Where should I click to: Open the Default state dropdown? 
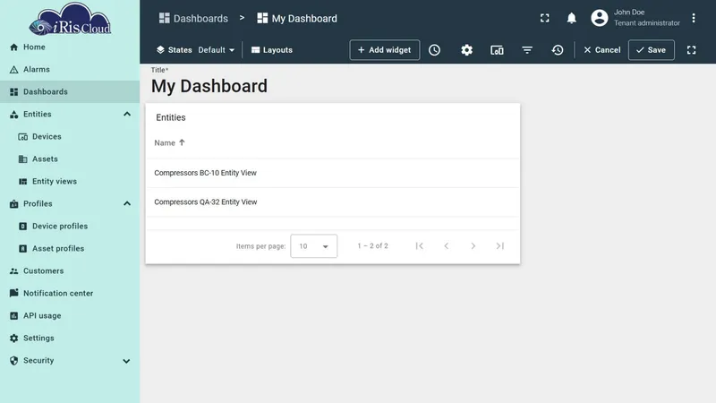pyautogui.click(x=216, y=50)
